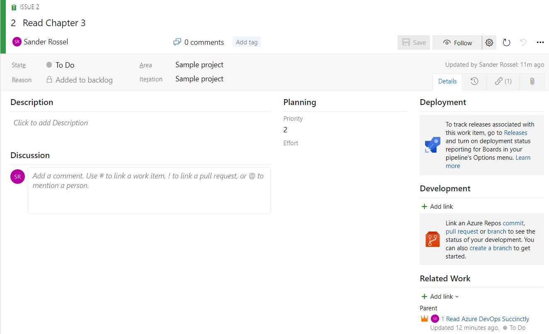Click to add a Description
The height and width of the screenshot is (334, 549).
(x=51, y=123)
